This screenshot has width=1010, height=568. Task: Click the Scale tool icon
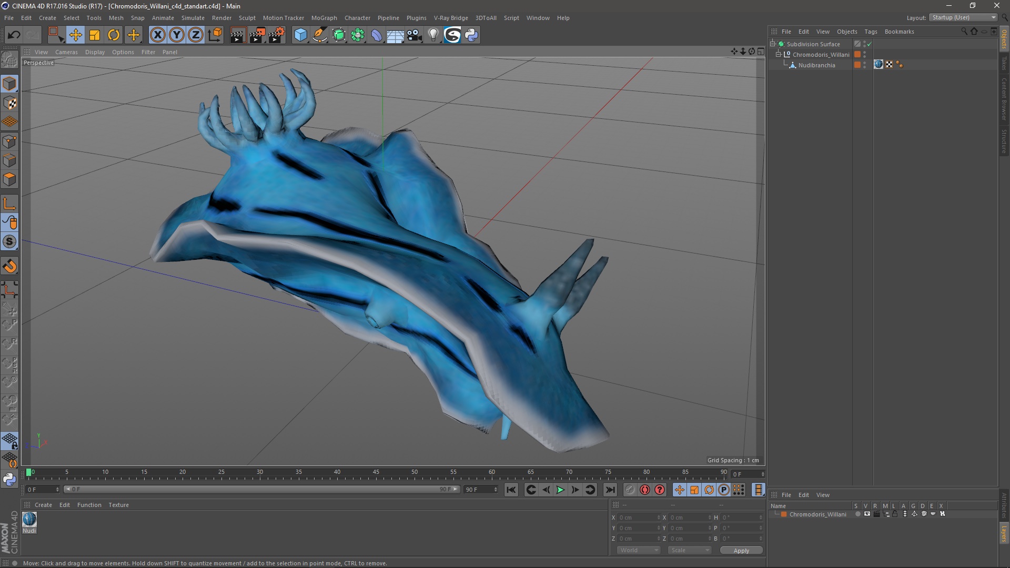pos(95,35)
